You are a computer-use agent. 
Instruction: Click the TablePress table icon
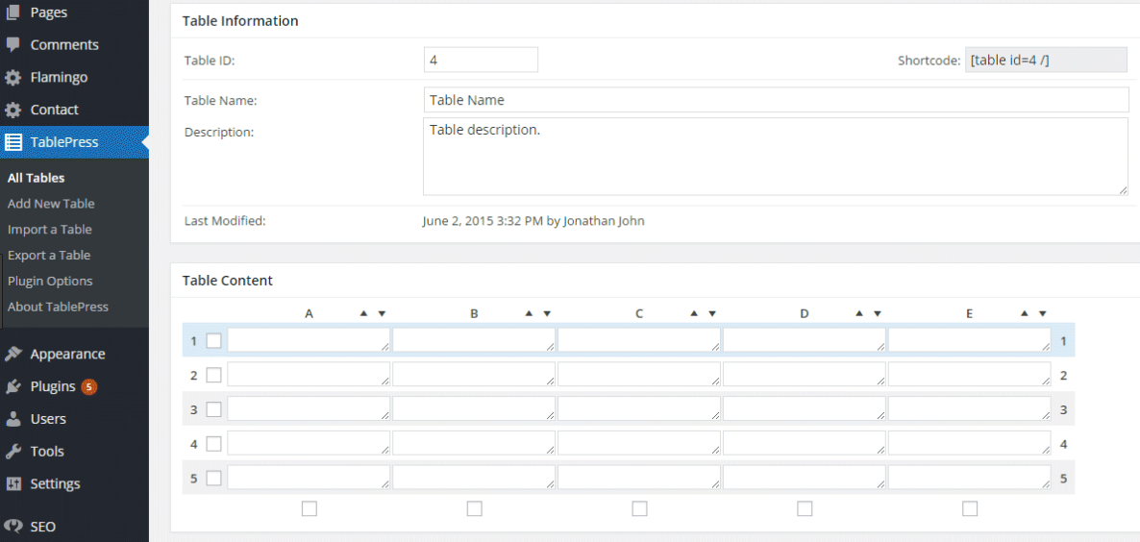[x=13, y=142]
